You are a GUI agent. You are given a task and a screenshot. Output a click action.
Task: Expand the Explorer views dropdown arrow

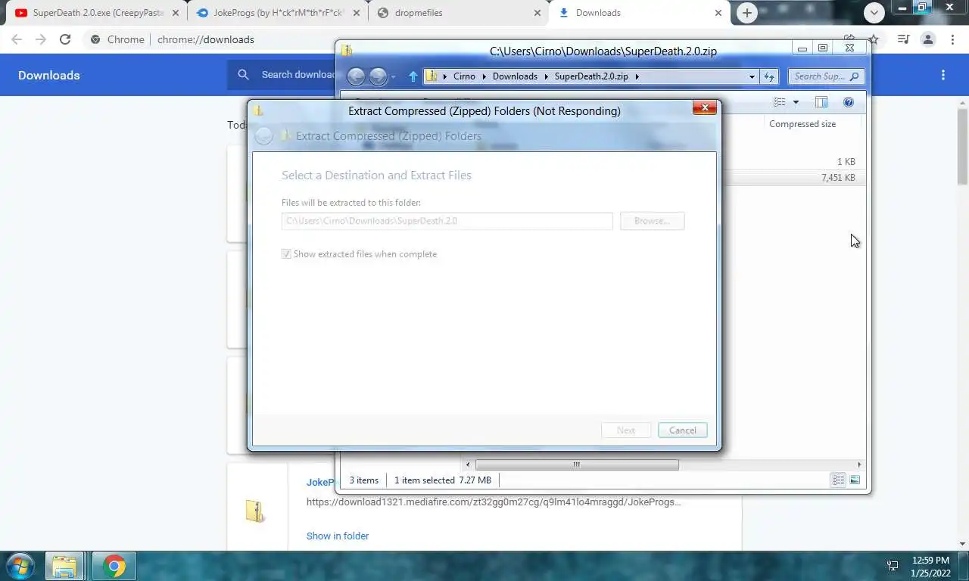pos(796,102)
